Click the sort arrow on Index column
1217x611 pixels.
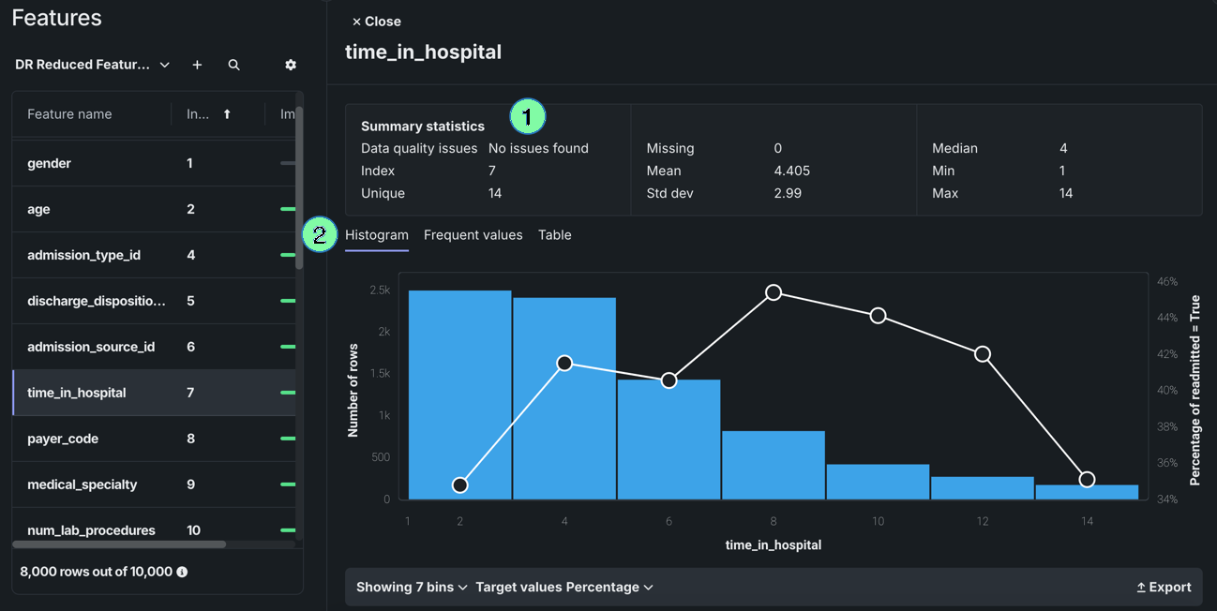click(x=227, y=114)
